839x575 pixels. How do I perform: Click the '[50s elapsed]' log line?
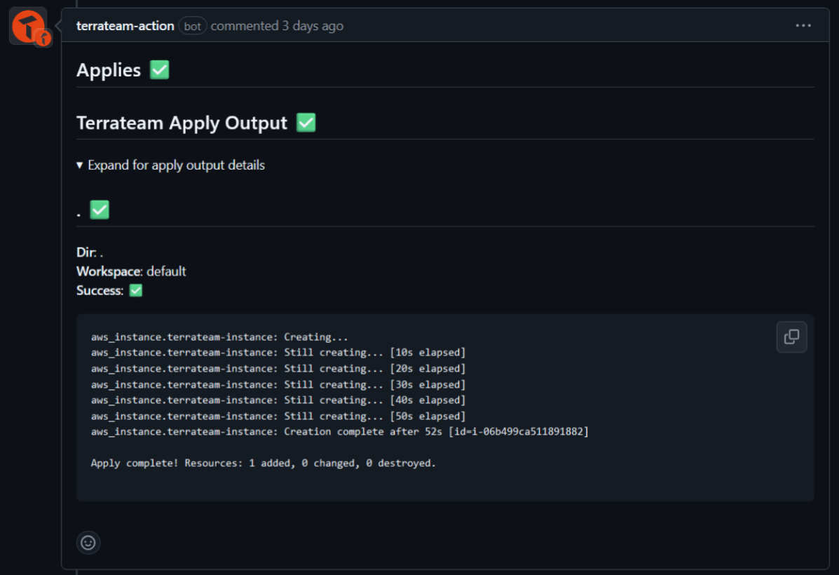pyautogui.click(x=278, y=416)
